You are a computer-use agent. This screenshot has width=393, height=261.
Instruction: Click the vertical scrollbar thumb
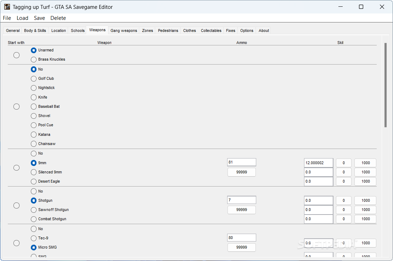pyautogui.click(x=386, y=85)
